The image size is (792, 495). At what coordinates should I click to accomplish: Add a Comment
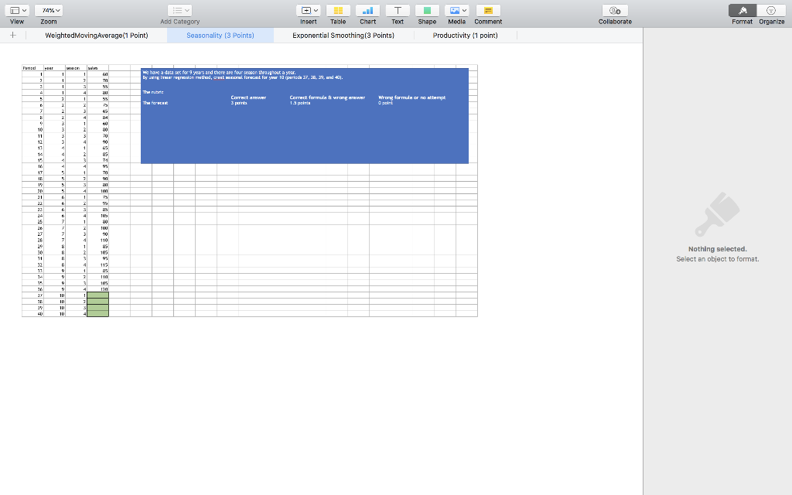click(x=487, y=10)
